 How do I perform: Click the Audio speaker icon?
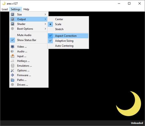click(12, 51)
